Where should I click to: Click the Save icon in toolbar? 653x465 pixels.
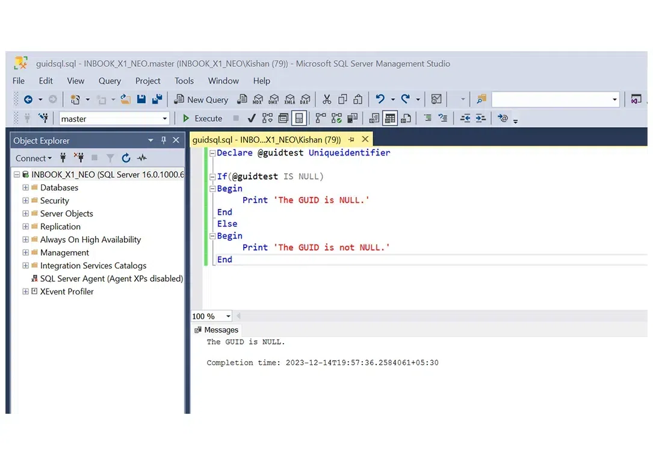(141, 99)
